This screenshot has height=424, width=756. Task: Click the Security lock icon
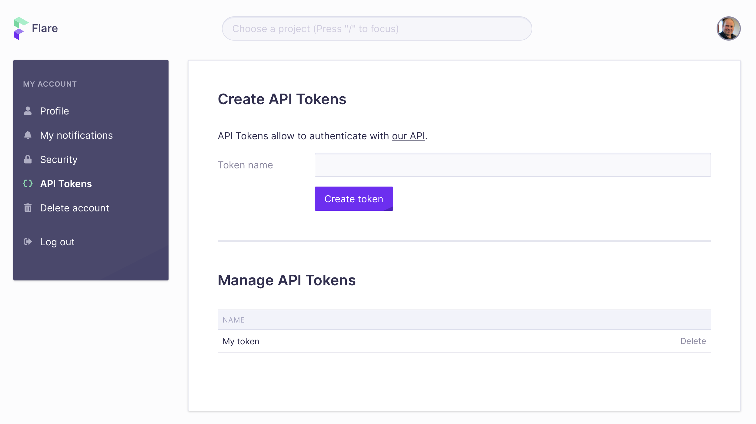(28, 159)
